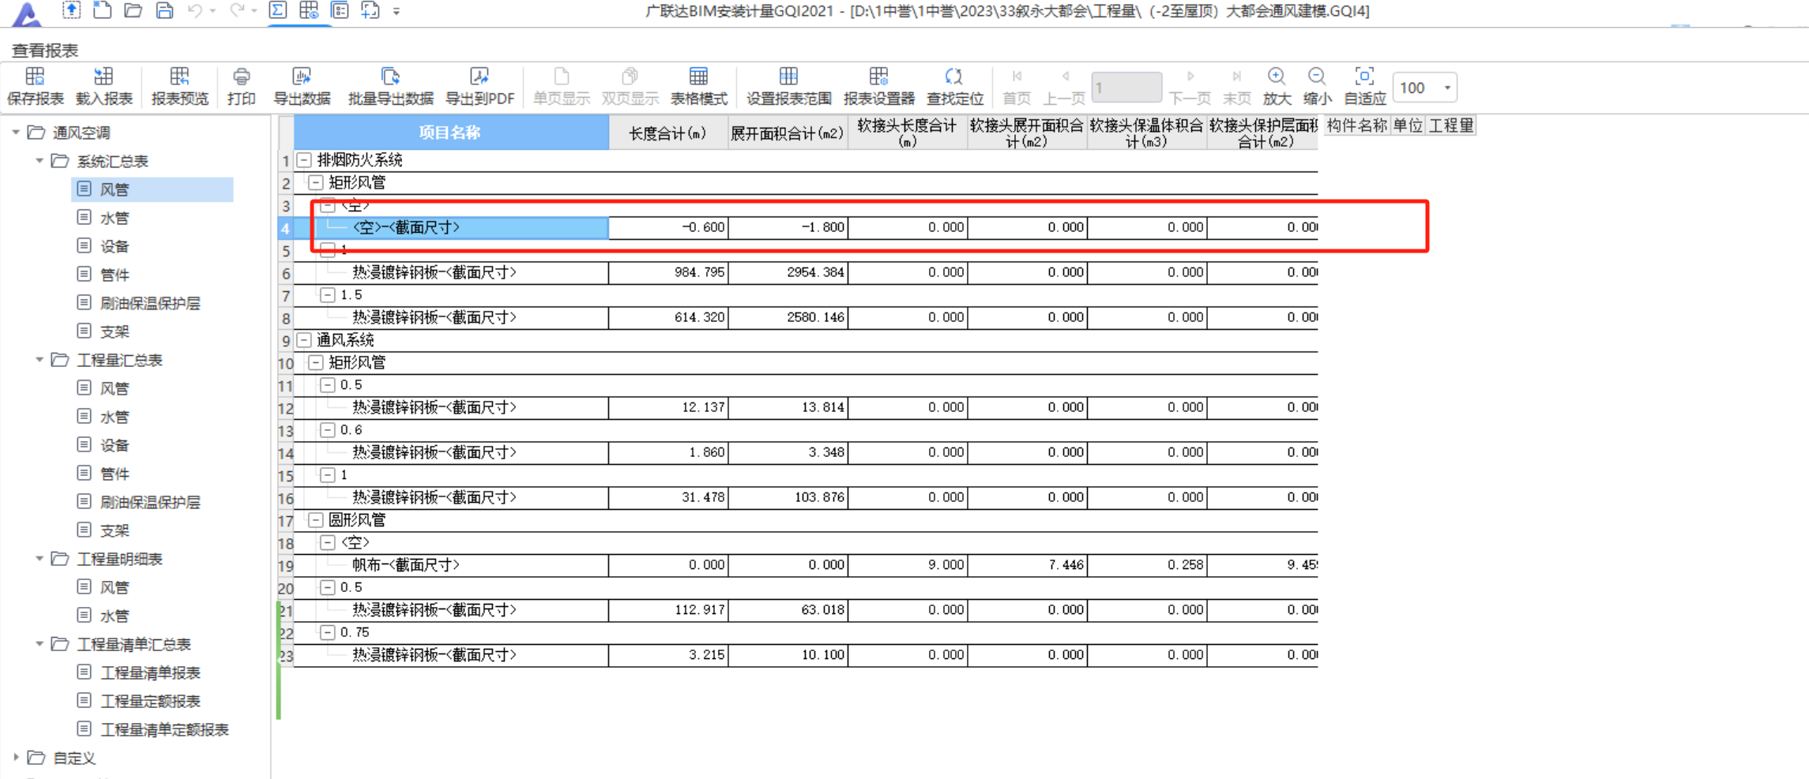The image size is (1809, 779).
Task: Select the cell with value 984.795
Action: 668,273
